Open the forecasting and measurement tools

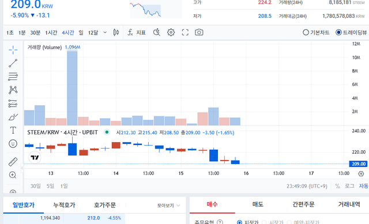13,104
